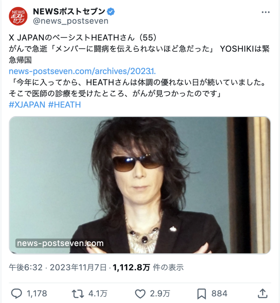Click the 4.1万 repost count
Image resolution: width=280 pixels, height=303 pixels.
98,293
